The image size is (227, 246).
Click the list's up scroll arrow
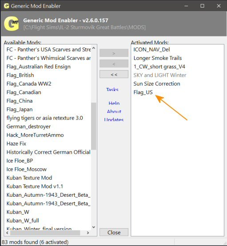point(94,48)
